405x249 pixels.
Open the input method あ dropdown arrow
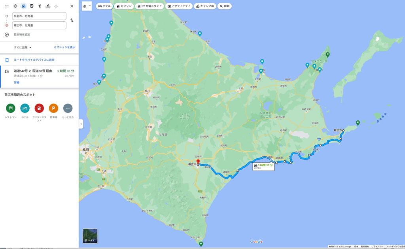coord(90,6)
